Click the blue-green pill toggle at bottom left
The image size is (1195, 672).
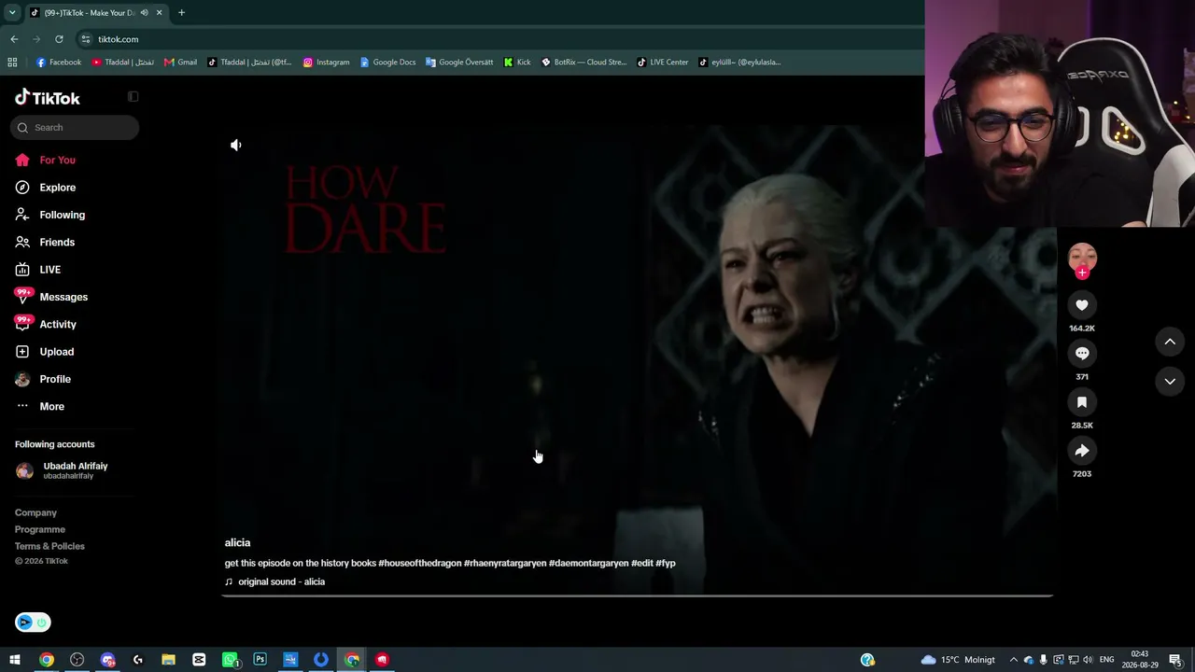33,623
